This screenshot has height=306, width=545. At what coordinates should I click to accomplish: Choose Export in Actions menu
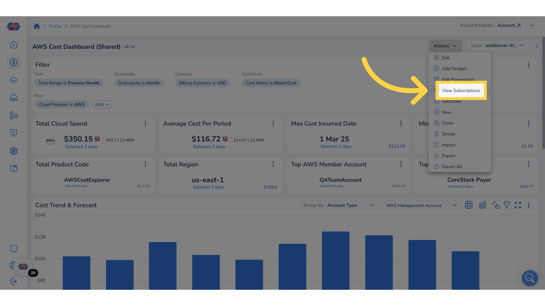pyautogui.click(x=460, y=156)
